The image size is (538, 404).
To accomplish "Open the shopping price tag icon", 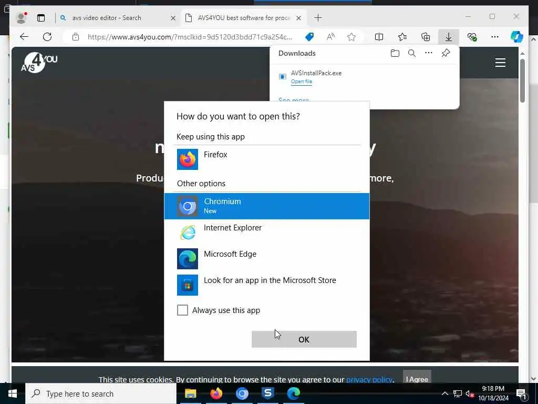I will 309,37.
